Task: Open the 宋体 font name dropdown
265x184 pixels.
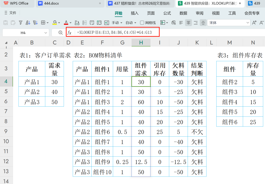Action: click(229, 23)
